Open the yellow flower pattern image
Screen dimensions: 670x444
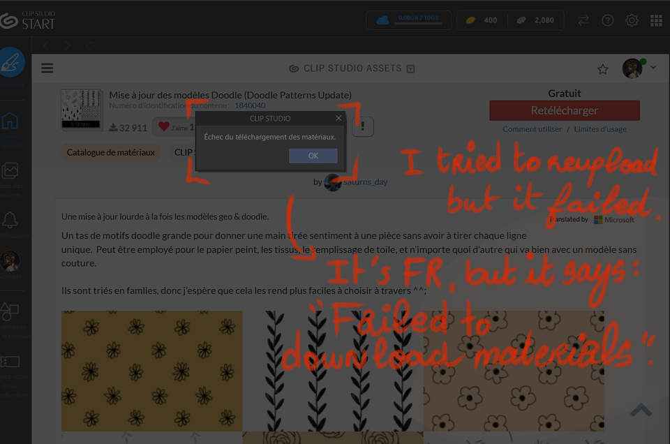[151, 371]
